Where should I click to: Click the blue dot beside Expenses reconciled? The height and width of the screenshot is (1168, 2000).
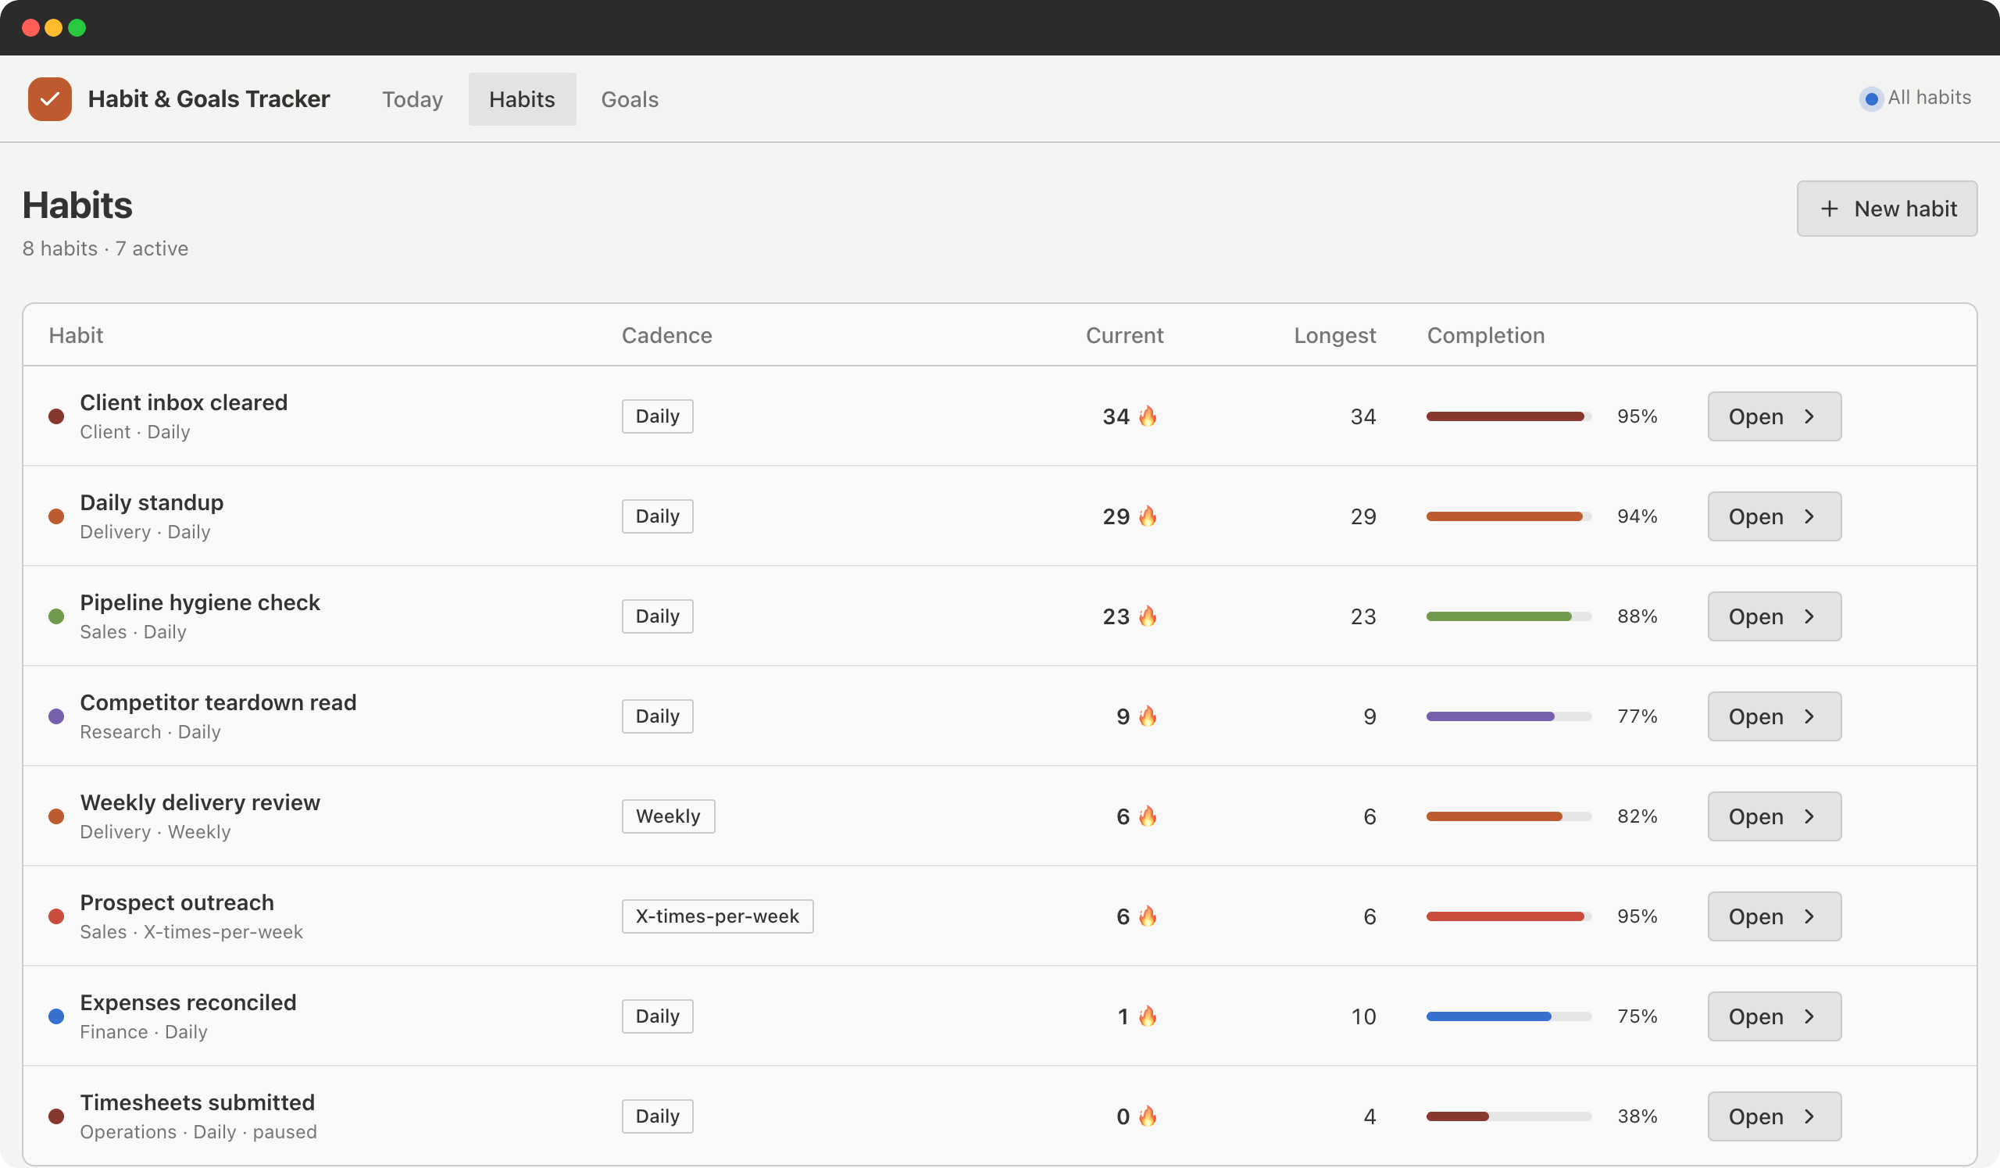point(56,1016)
